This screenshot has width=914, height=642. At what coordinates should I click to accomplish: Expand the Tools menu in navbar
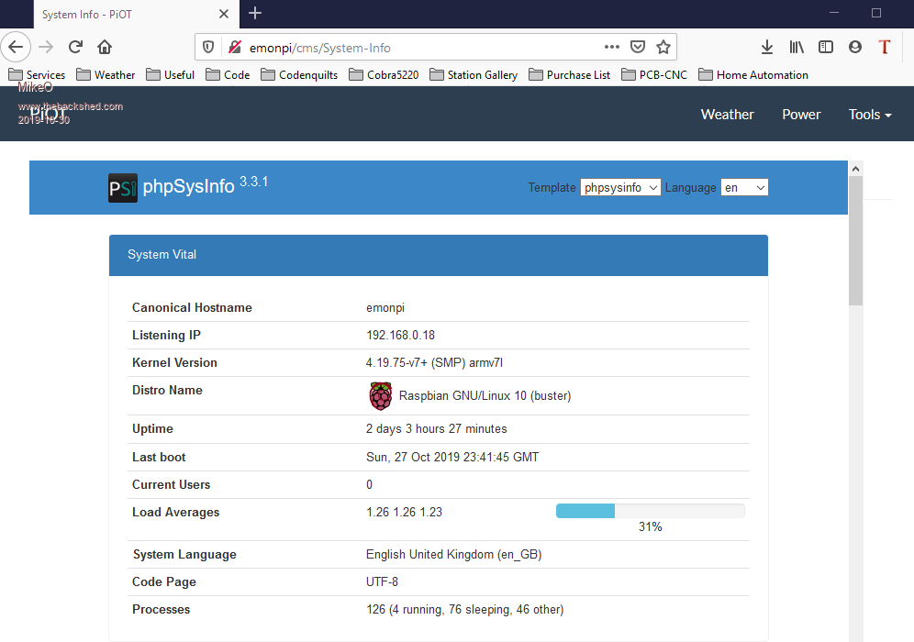[870, 115]
